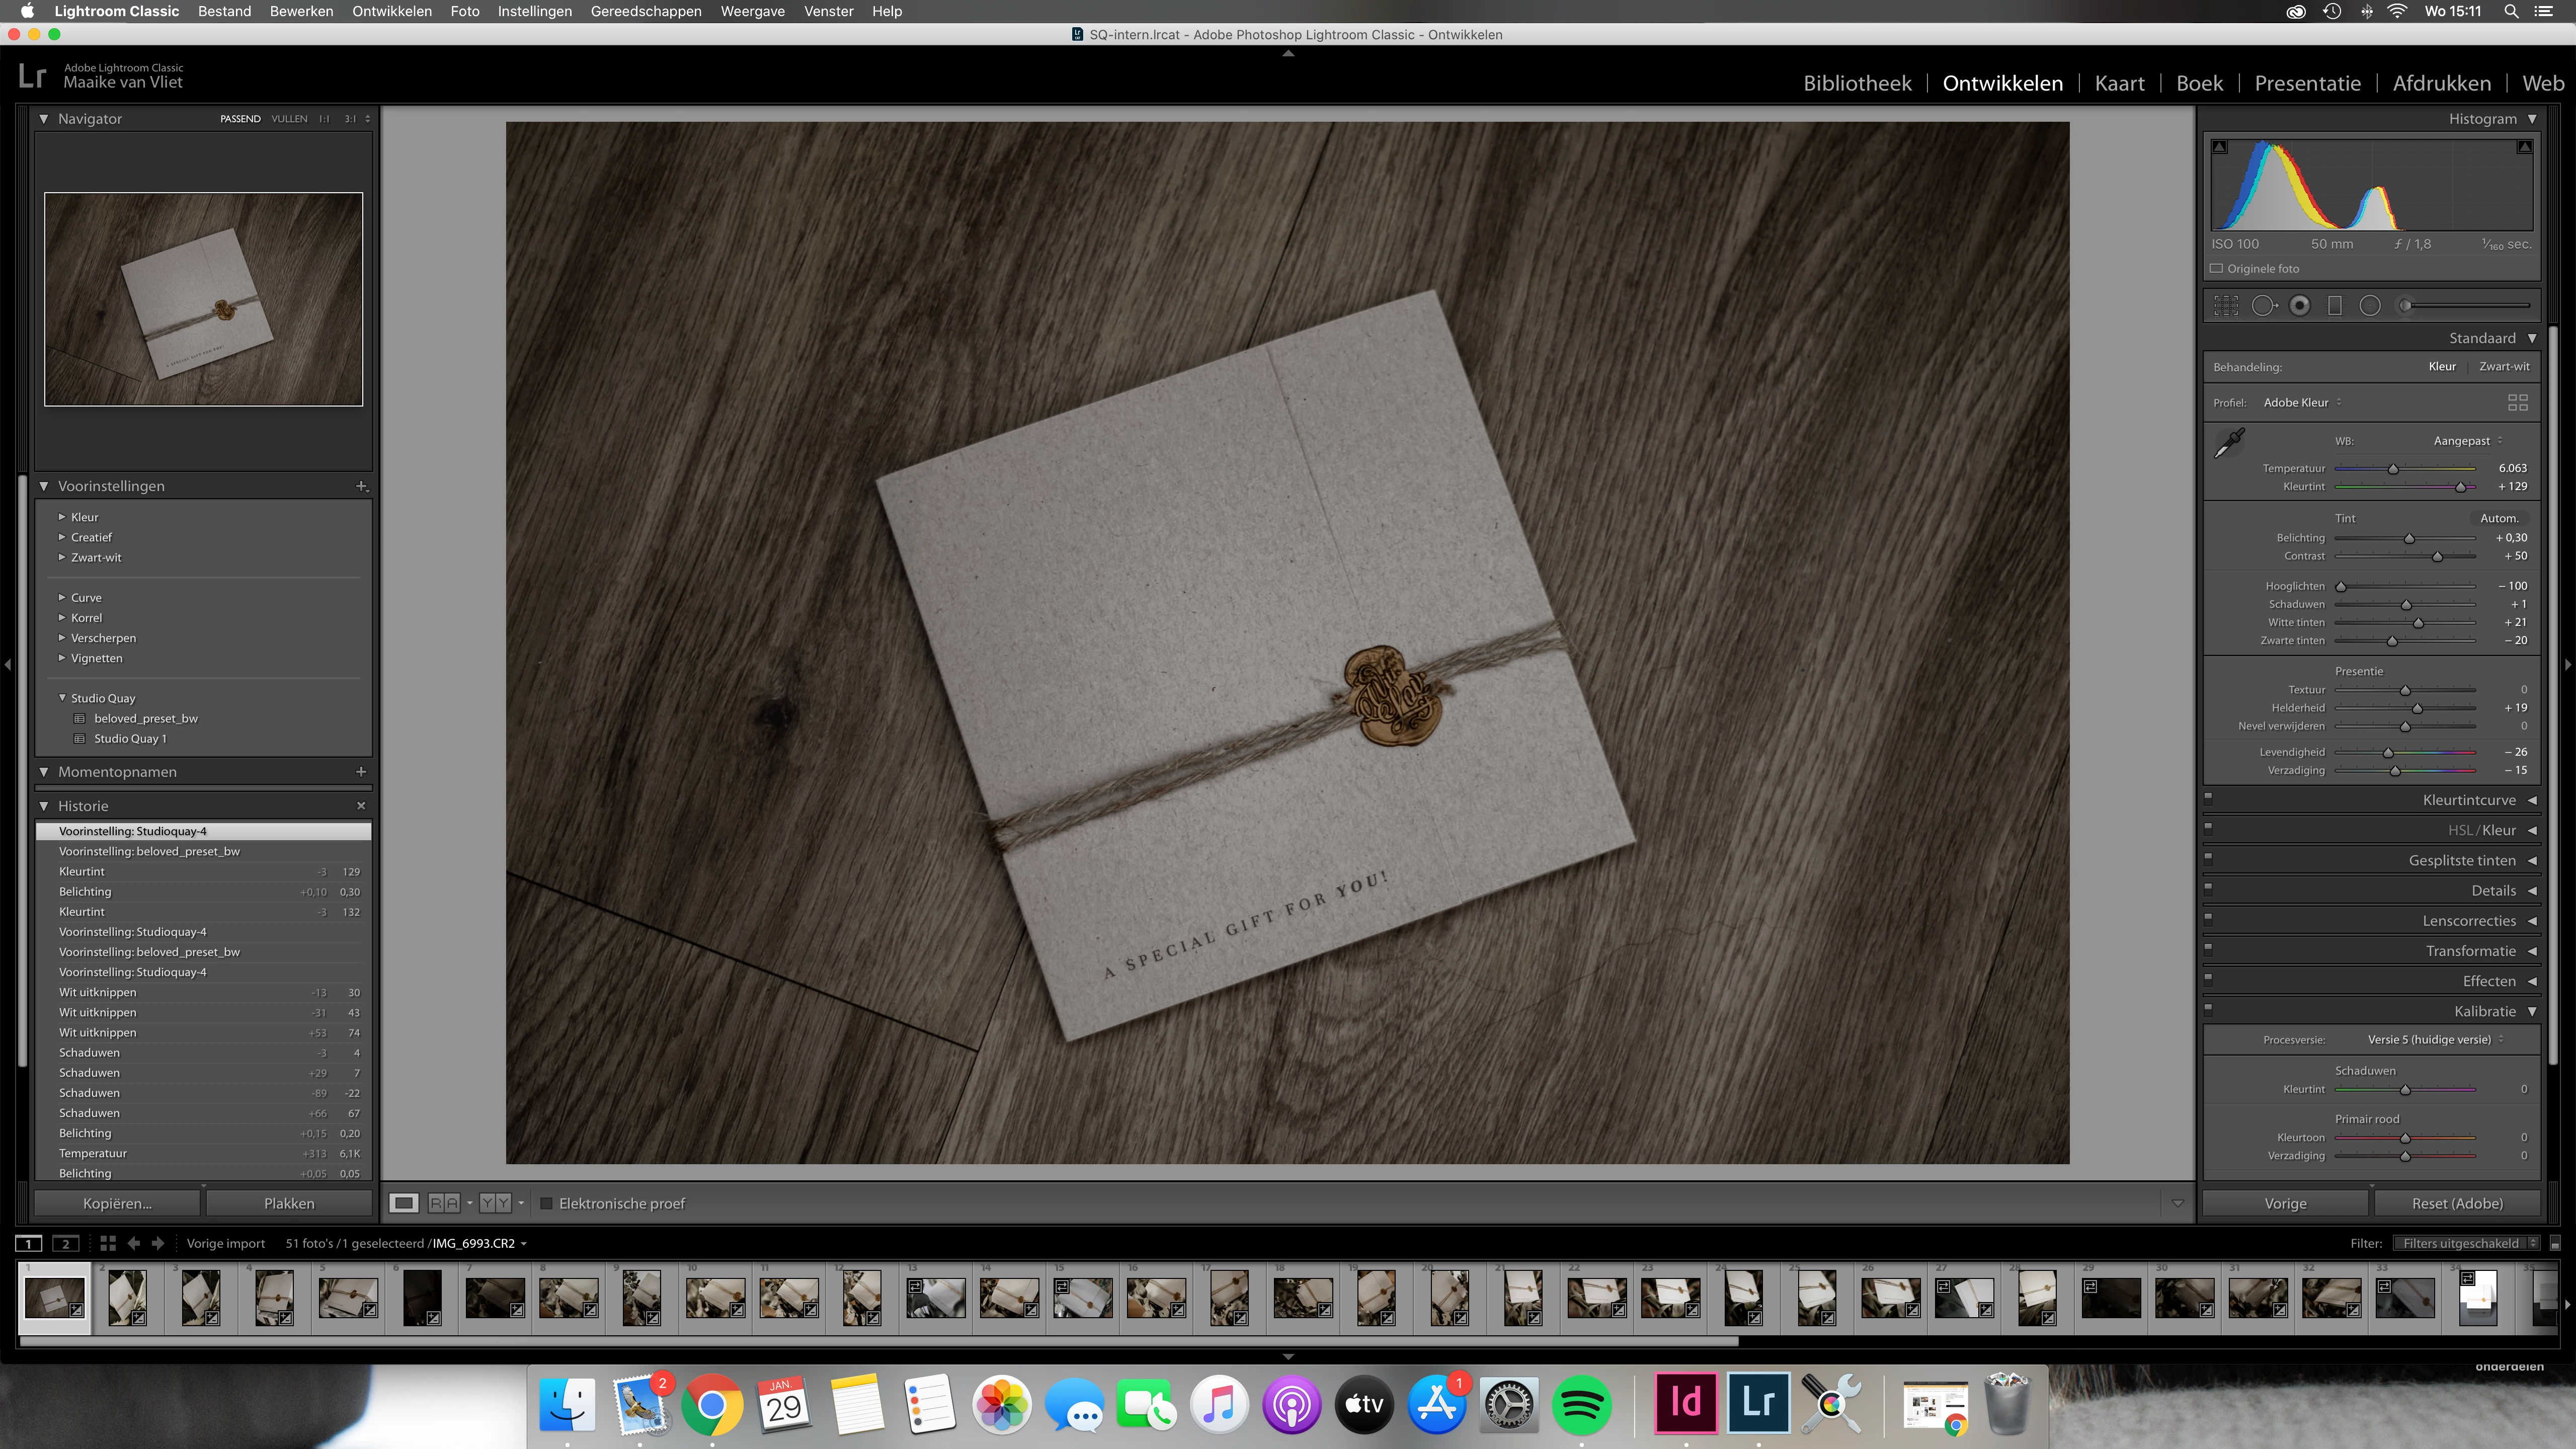
Task: Activate the Red Eye Correction tool
Action: coord(2300,306)
